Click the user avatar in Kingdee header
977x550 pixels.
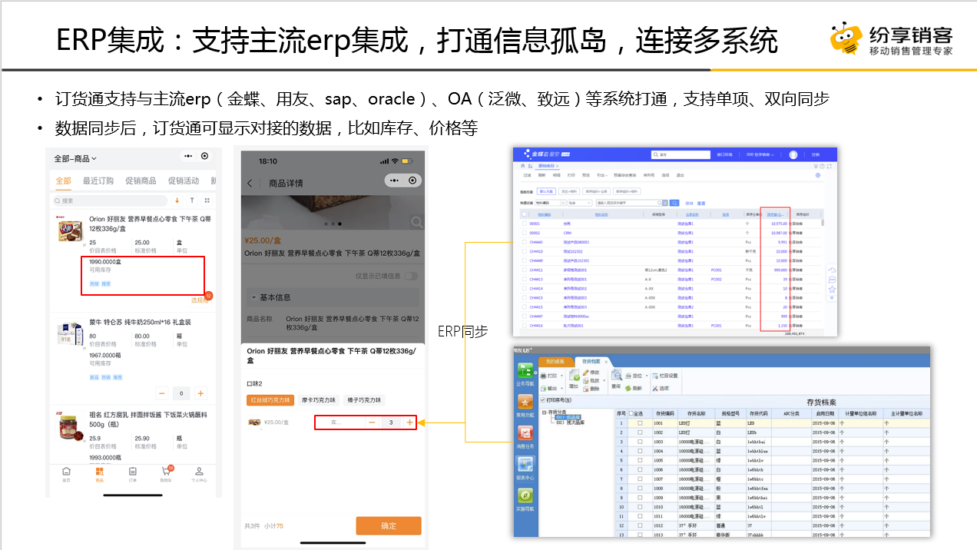[x=793, y=154]
